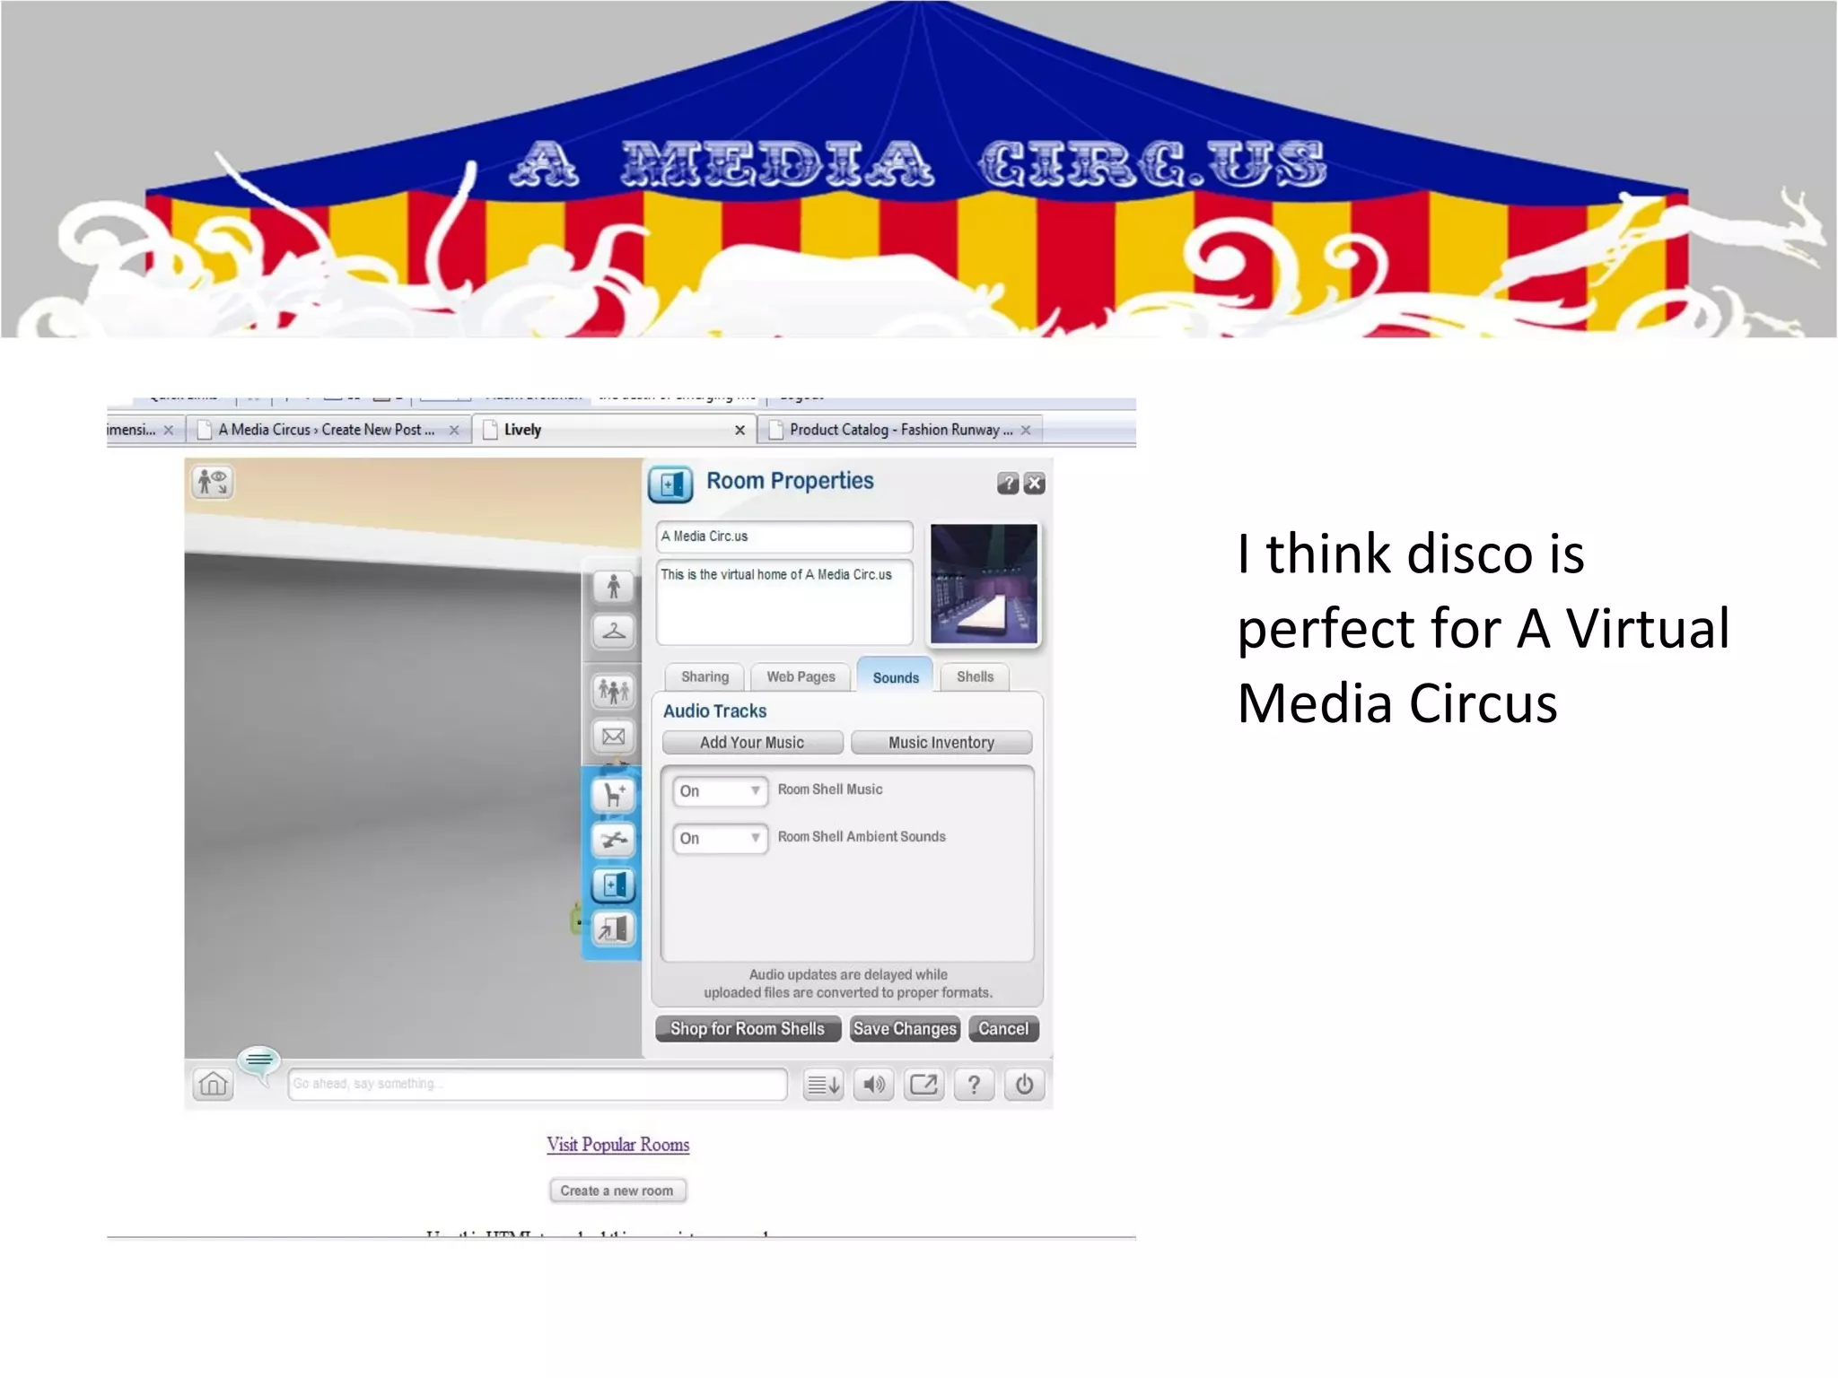The height and width of the screenshot is (1378, 1838).
Task: Open the envelope messages icon
Action: [614, 737]
